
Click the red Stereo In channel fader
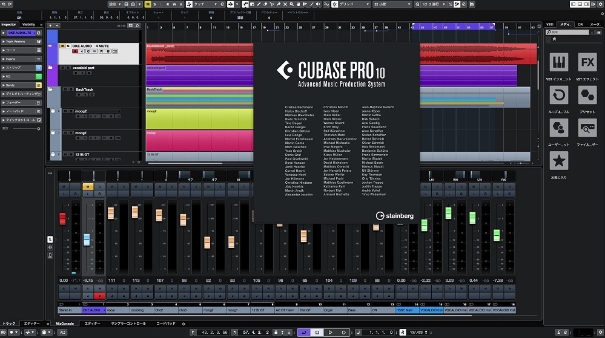[x=62, y=218]
